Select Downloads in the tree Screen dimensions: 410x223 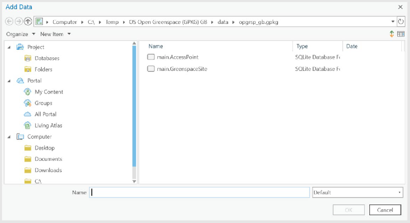49,170
